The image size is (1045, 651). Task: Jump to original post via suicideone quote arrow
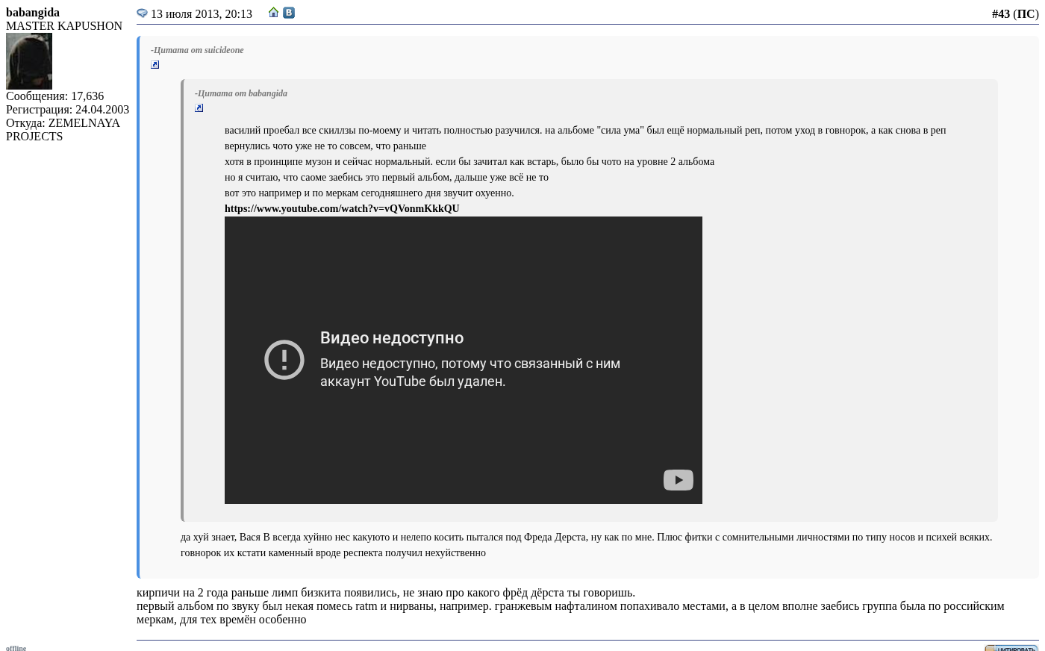(155, 65)
